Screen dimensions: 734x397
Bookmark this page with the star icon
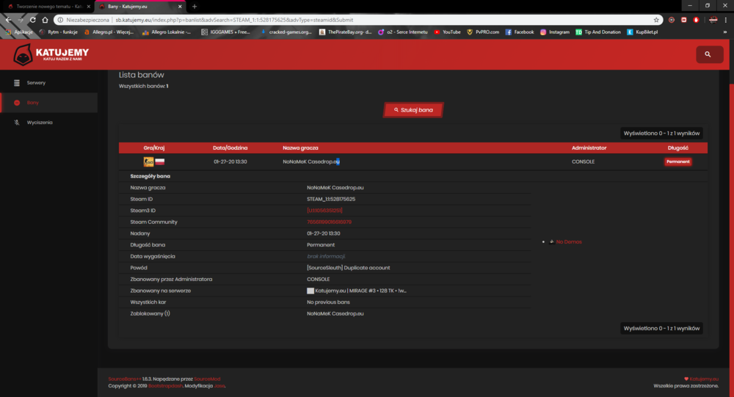655,20
